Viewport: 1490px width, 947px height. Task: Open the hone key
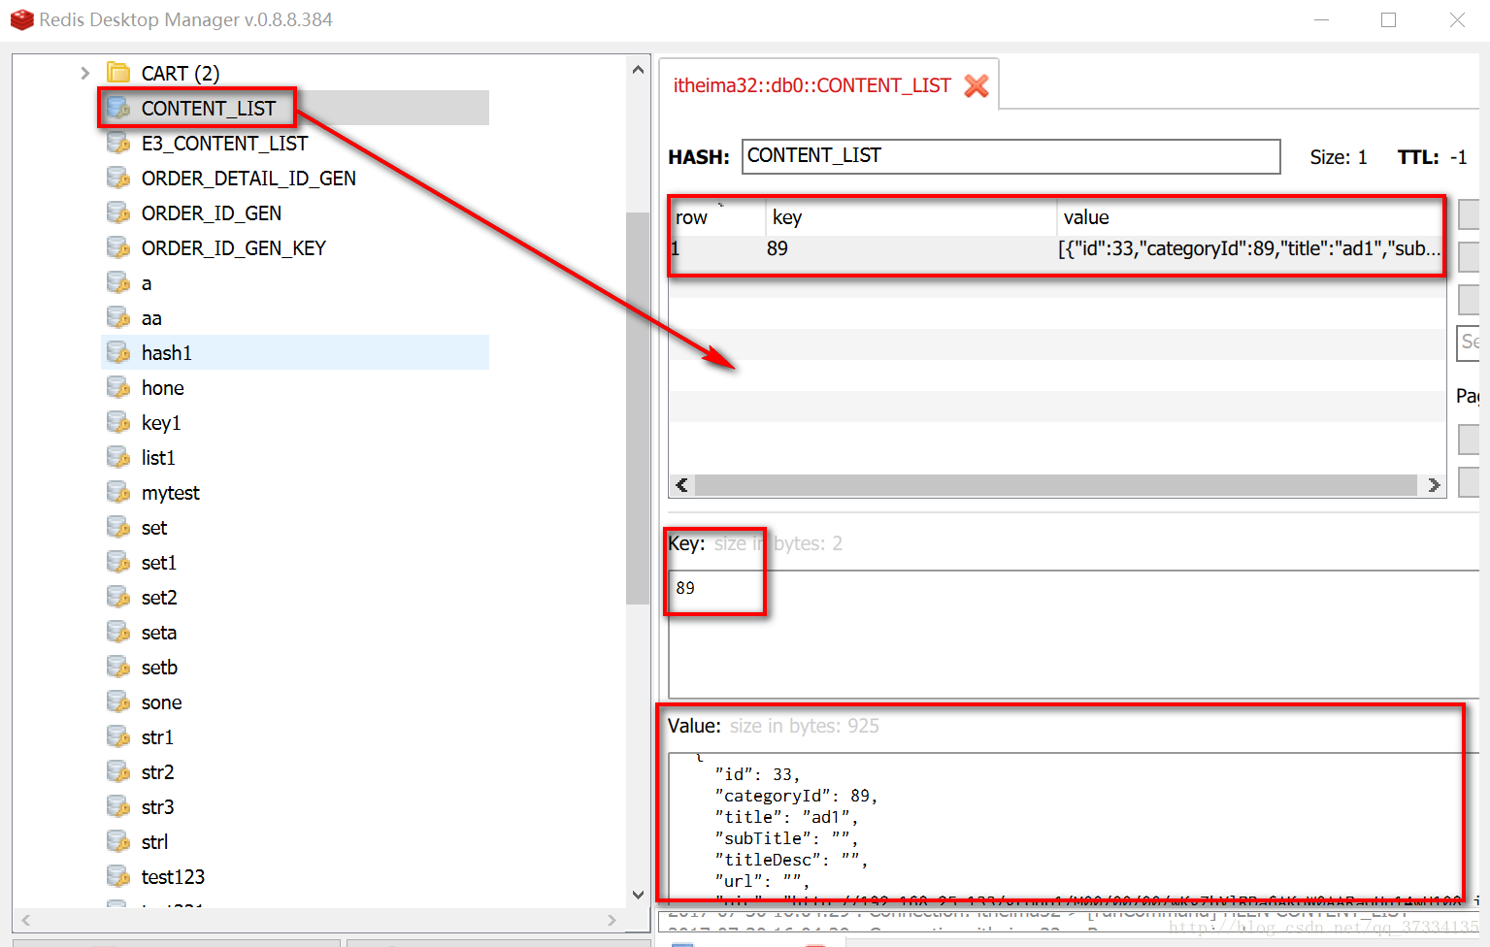point(162,388)
